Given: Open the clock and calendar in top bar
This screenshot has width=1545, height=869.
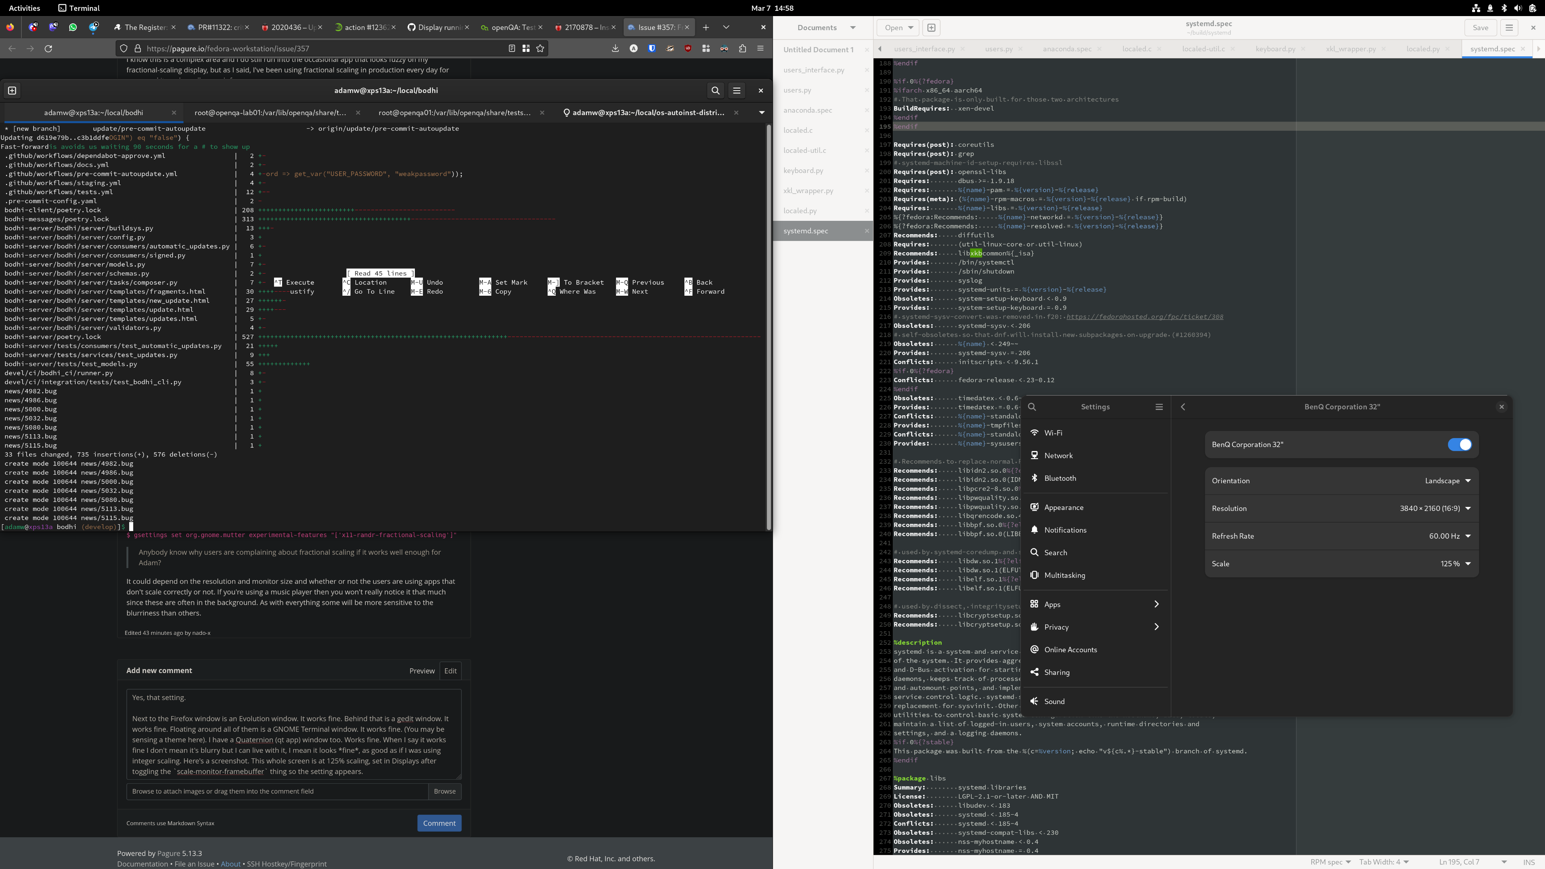Looking at the screenshot, I should click(x=772, y=8).
